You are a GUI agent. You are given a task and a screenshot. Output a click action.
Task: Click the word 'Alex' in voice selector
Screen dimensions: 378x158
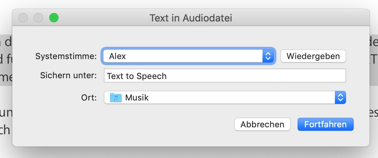point(117,56)
